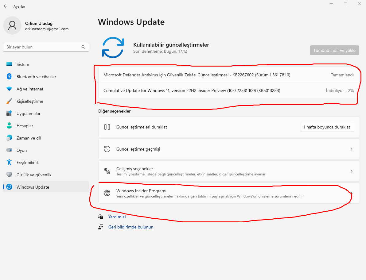Open Sistem settings category
The width and height of the screenshot is (366, 280).
click(x=46, y=64)
